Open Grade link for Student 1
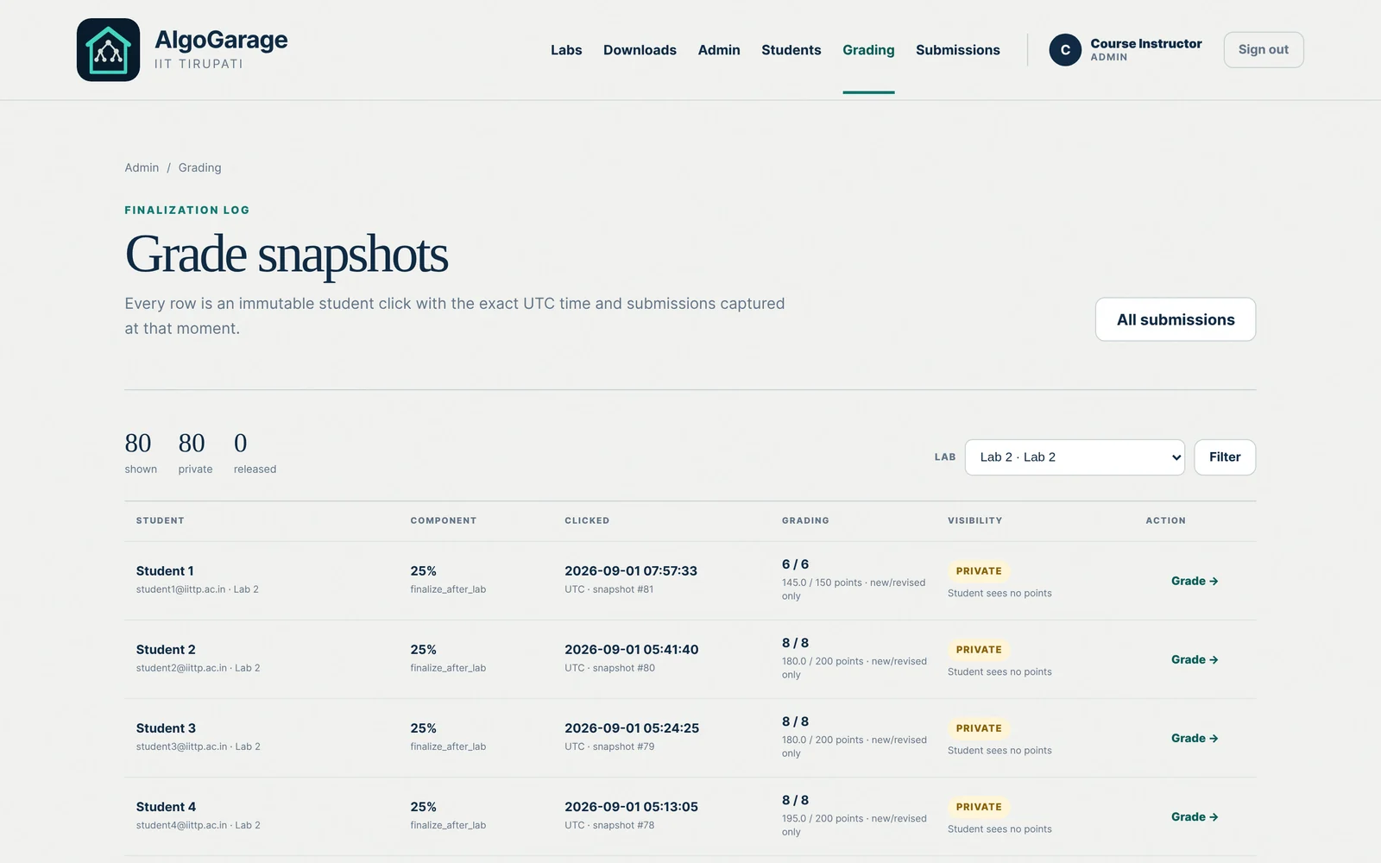1381x863 pixels. (x=1195, y=581)
